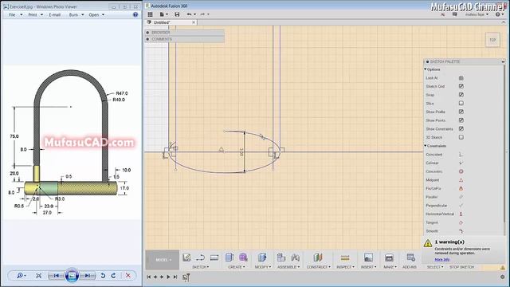
Task: Open the INSERT dropdown menu
Action: [368, 267]
